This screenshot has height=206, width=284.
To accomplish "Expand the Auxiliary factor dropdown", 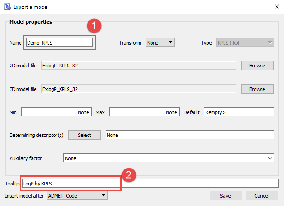I will [x=168, y=158].
